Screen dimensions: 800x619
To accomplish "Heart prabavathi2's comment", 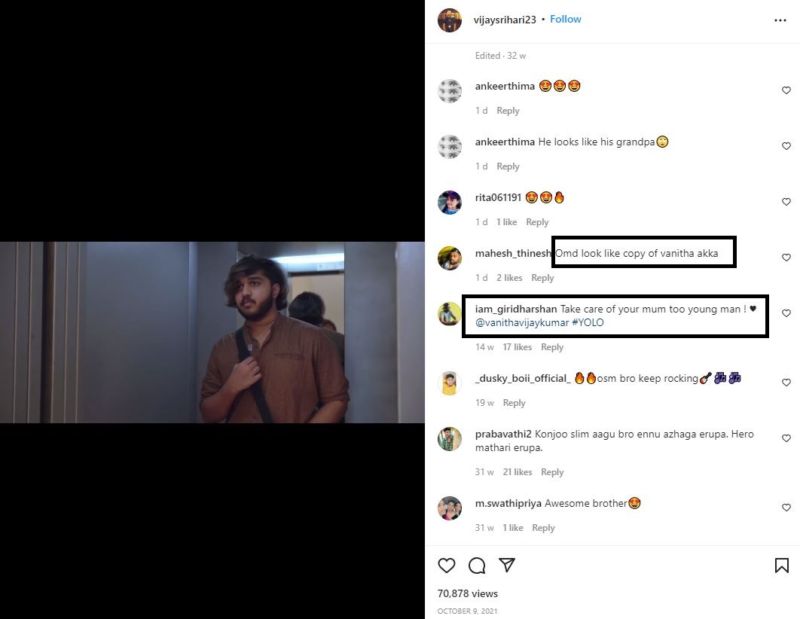I will (x=786, y=438).
